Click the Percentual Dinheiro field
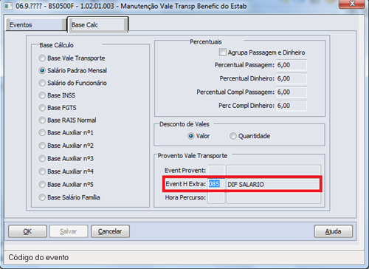369x269 pixels. pyautogui.click(x=292, y=78)
